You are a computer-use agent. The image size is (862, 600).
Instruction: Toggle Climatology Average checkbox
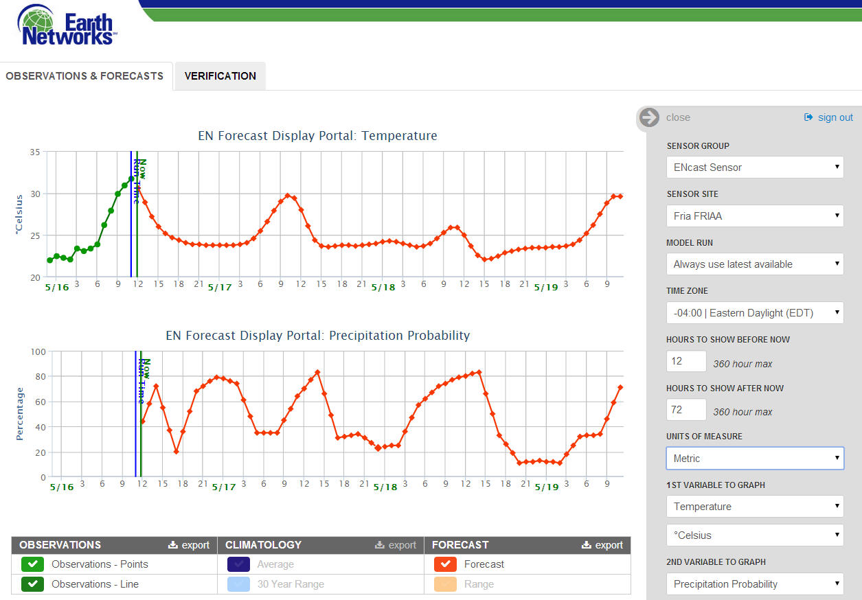(238, 564)
